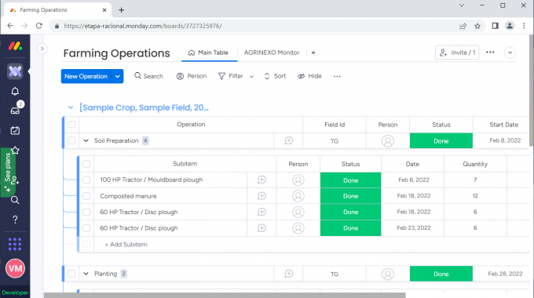Filter by Person button
Screen dimensions: 534x298
(x=192, y=76)
